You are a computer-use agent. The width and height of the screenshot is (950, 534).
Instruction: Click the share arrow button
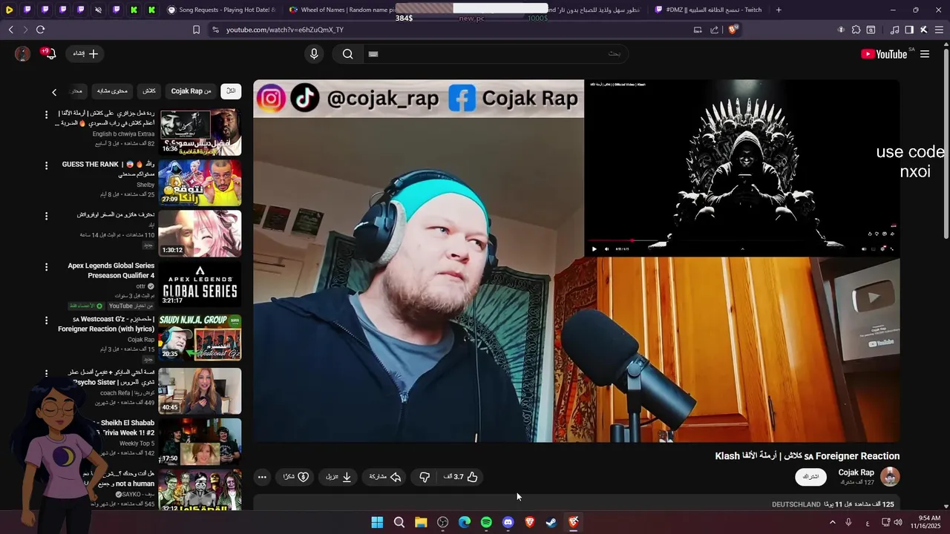click(x=385, y=477)
